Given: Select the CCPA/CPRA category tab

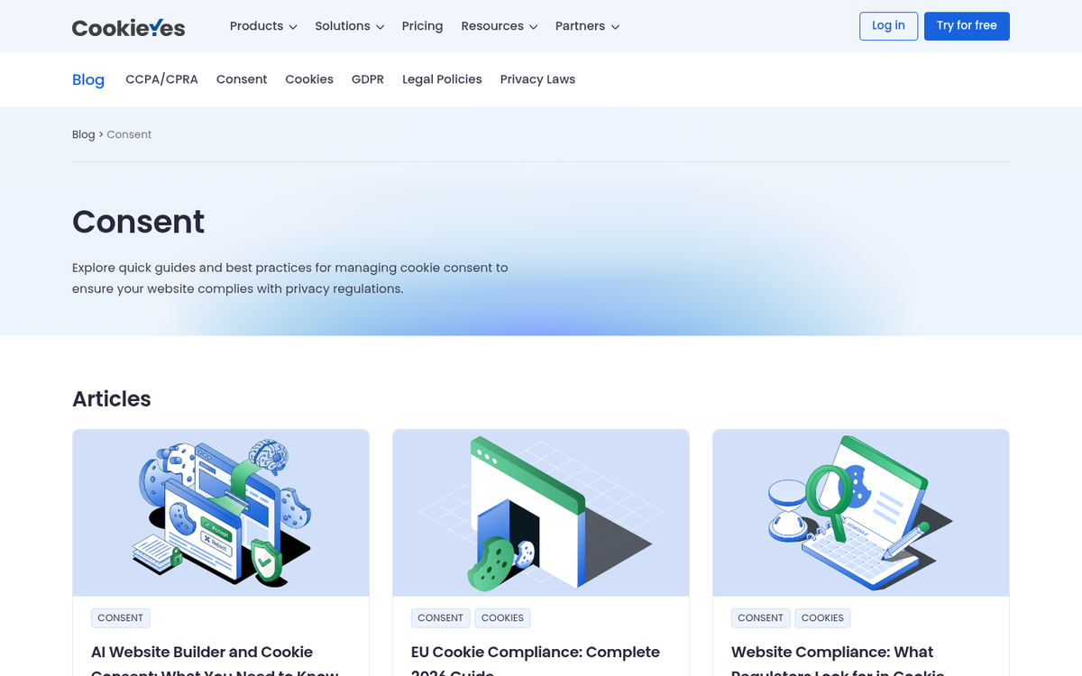Looking at the screenshot, I should point(161,79).
